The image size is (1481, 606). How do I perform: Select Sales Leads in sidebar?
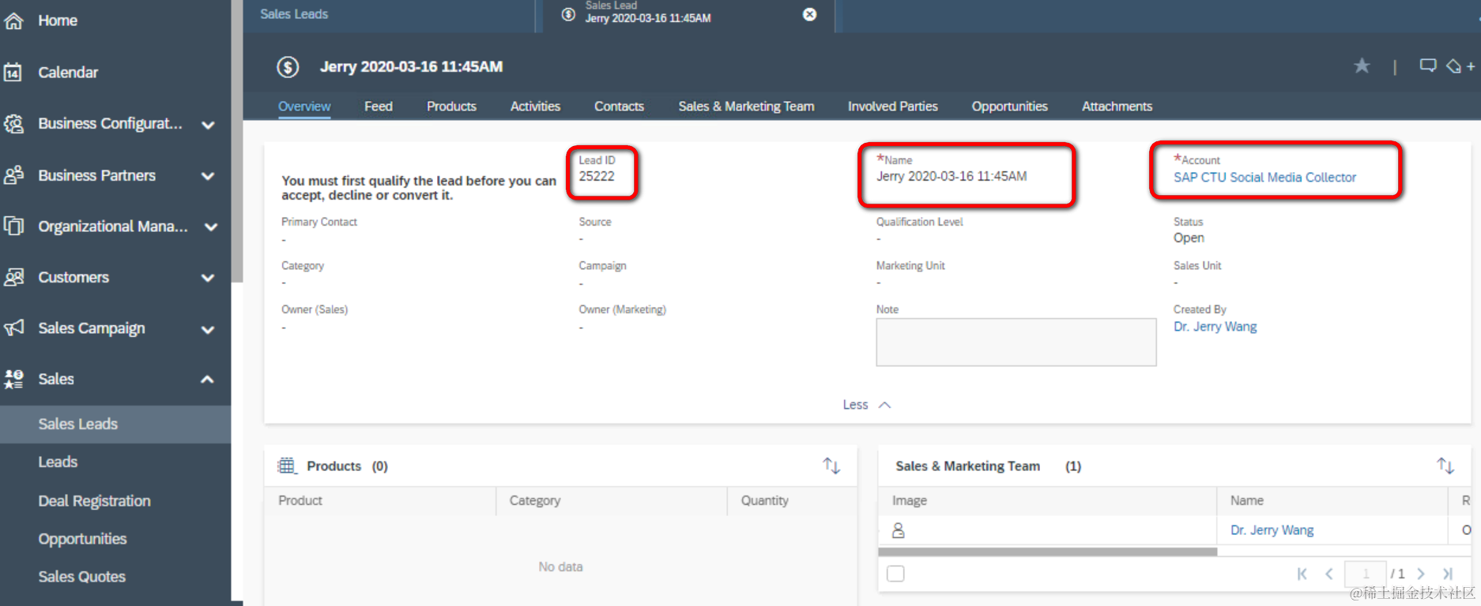(115, 425)
